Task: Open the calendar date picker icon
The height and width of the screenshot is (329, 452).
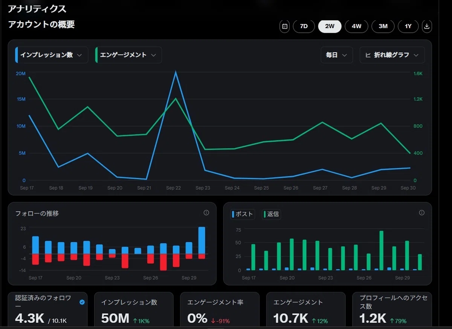Action: pos(285,26)
